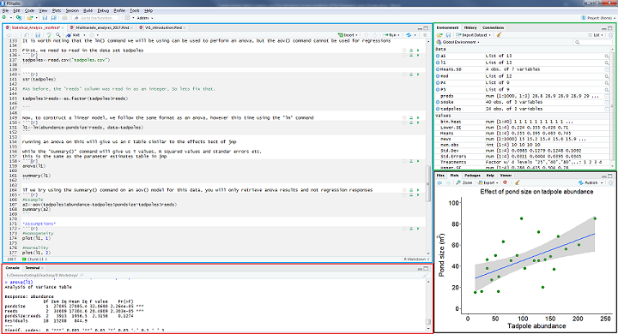Open the Session menu

click(x=72, y=10)
